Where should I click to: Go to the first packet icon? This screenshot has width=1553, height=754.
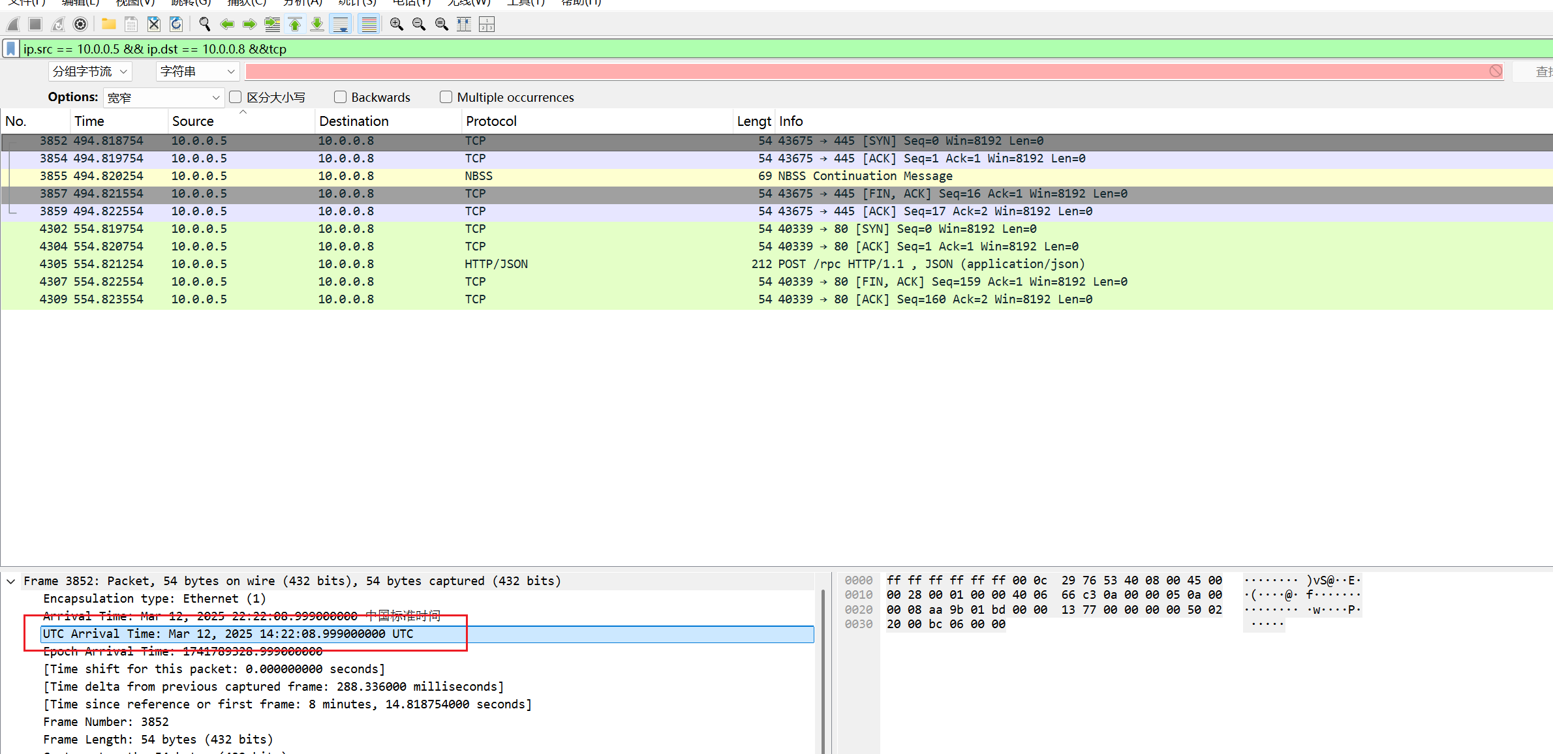(x=295, y=24)
